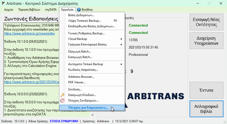Screen dimensions: 227x124
Task: Open the myDATA menu
Action: [x=51, y=10]
